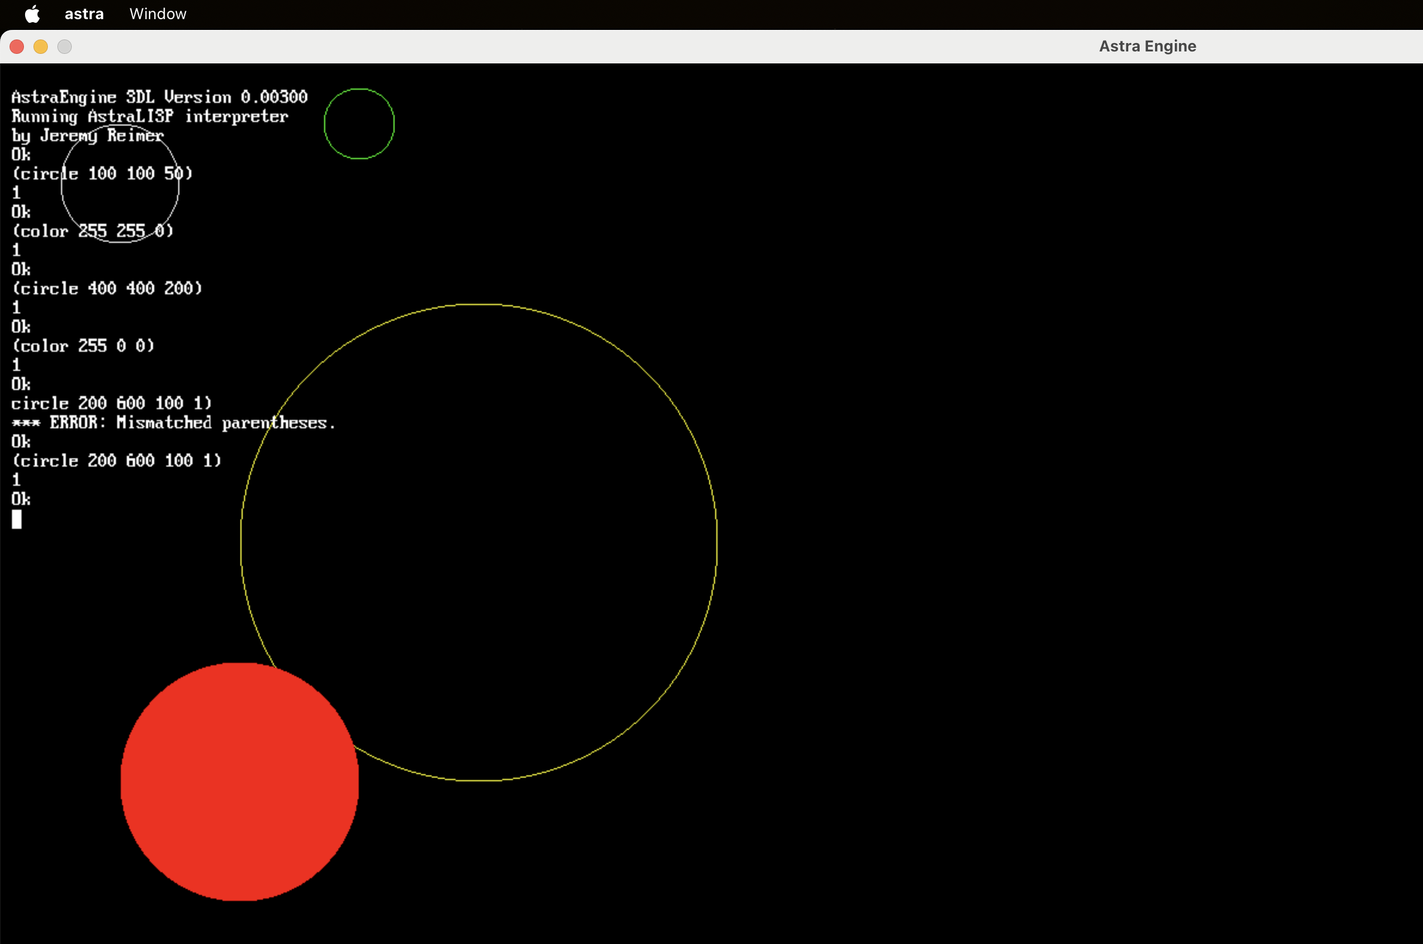
Task: Click the (color 255 255 0) command
Action: (x=93, y=231)
